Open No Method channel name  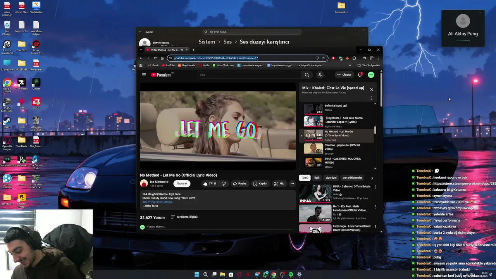[x=158, y=182]
